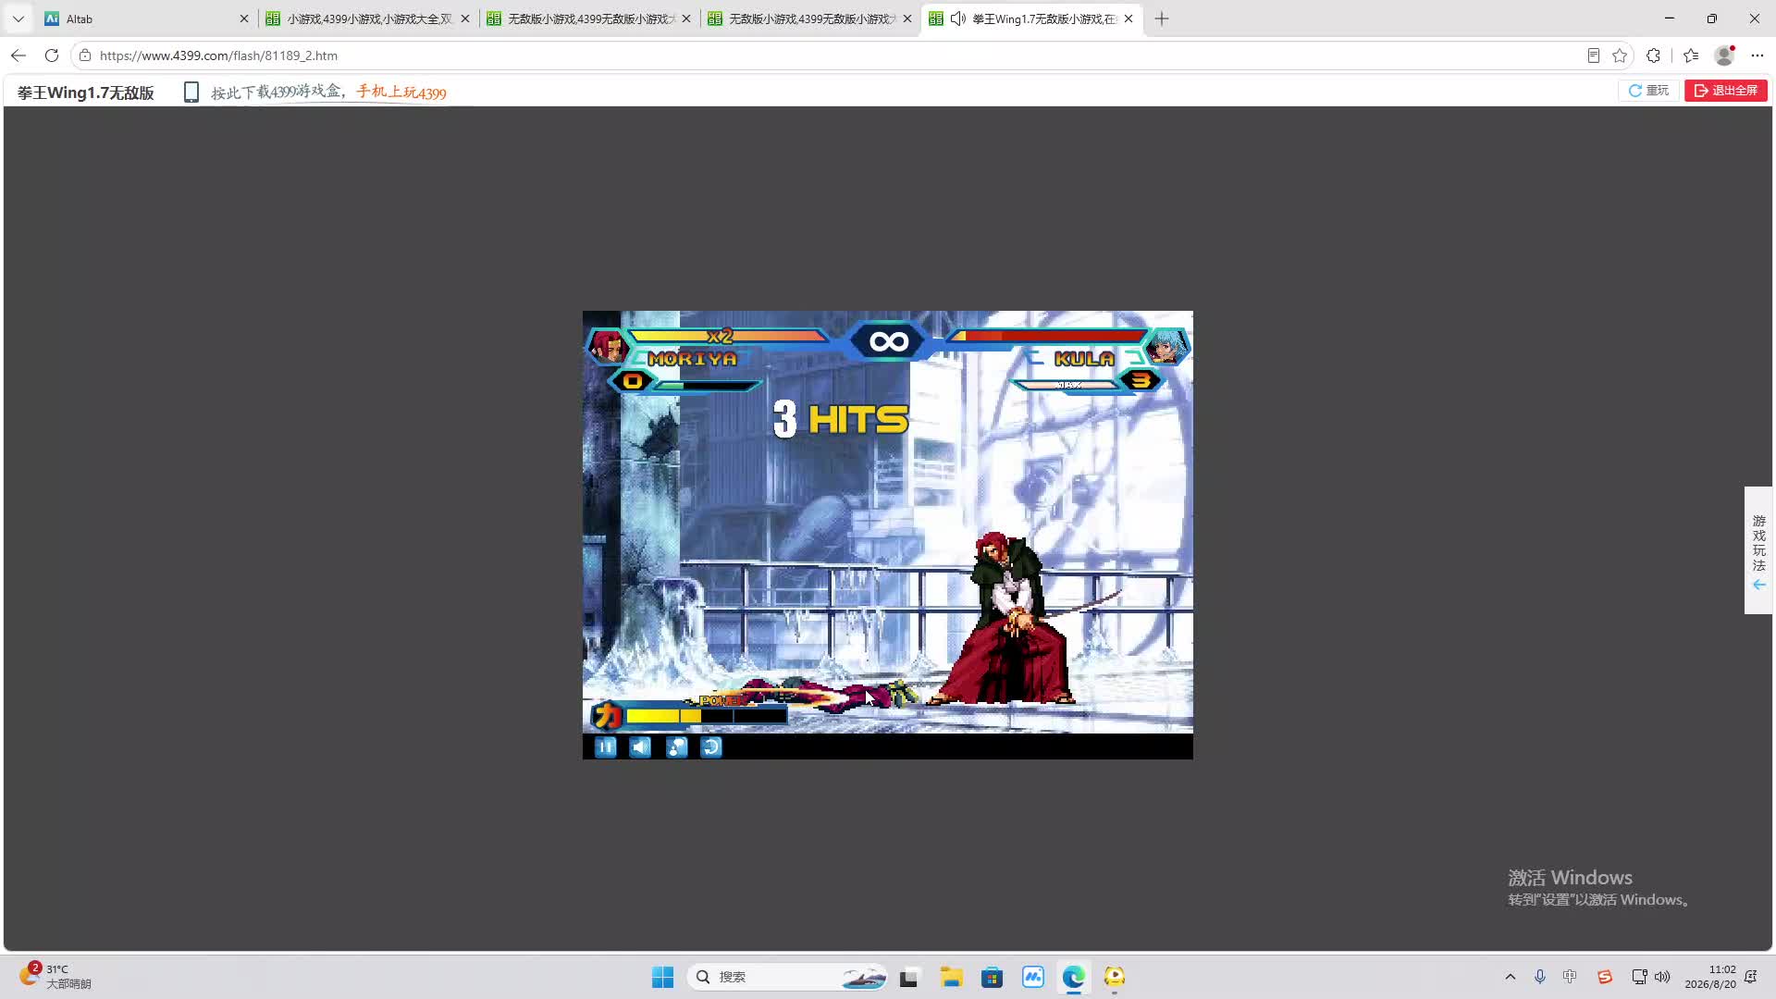Go back to the previous page
1776x999 pixels.
tap(18, 55)
